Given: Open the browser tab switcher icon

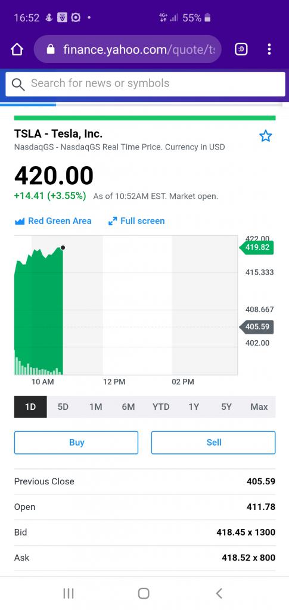Looking at the screenshot, I should tap(241, 49).
